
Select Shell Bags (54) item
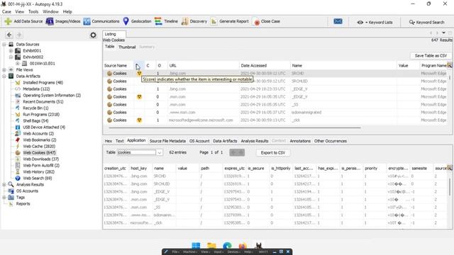(x=35, y=121)
